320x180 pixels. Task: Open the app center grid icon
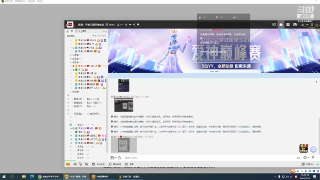click(x=303, y=164)
